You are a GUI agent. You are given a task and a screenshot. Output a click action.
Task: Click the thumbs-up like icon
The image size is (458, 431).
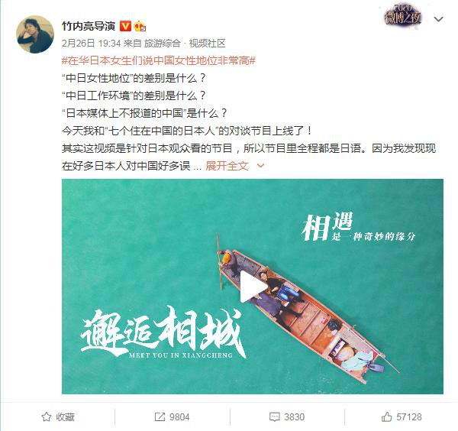(x=386, y=416)
